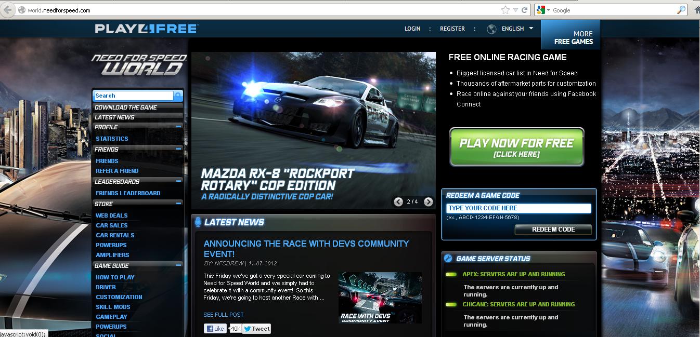Image resolution: width=700 pixels, height=337 pixels.
Task: Click the Facebook Like button
Action: (215, 329)
